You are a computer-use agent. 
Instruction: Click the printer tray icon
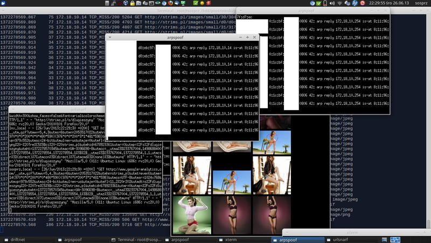[347, 3]
